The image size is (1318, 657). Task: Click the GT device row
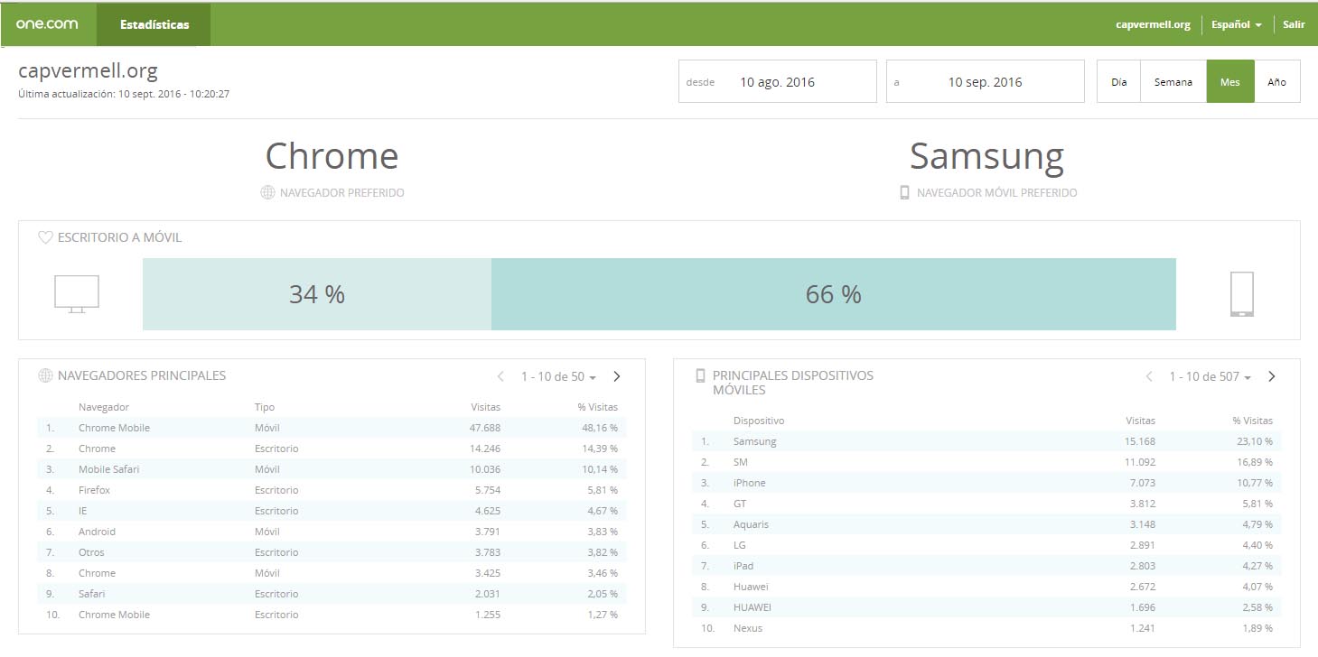click(986, 504)
